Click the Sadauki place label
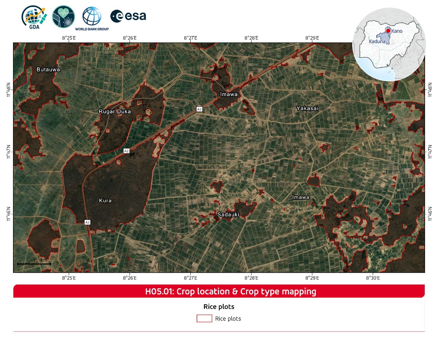The image size is (439, 340). pyautogui.click(x=228, y=214)
